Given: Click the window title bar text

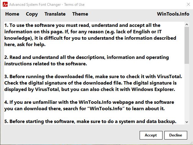Looking at the screenshot, I should point(47,5).
